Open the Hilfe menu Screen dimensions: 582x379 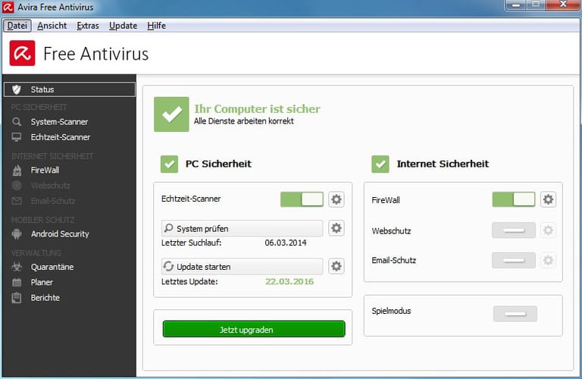[x=156, y=26]
